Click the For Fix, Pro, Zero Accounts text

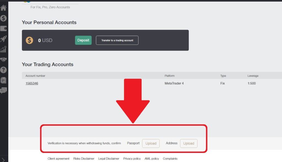(50, 7)
